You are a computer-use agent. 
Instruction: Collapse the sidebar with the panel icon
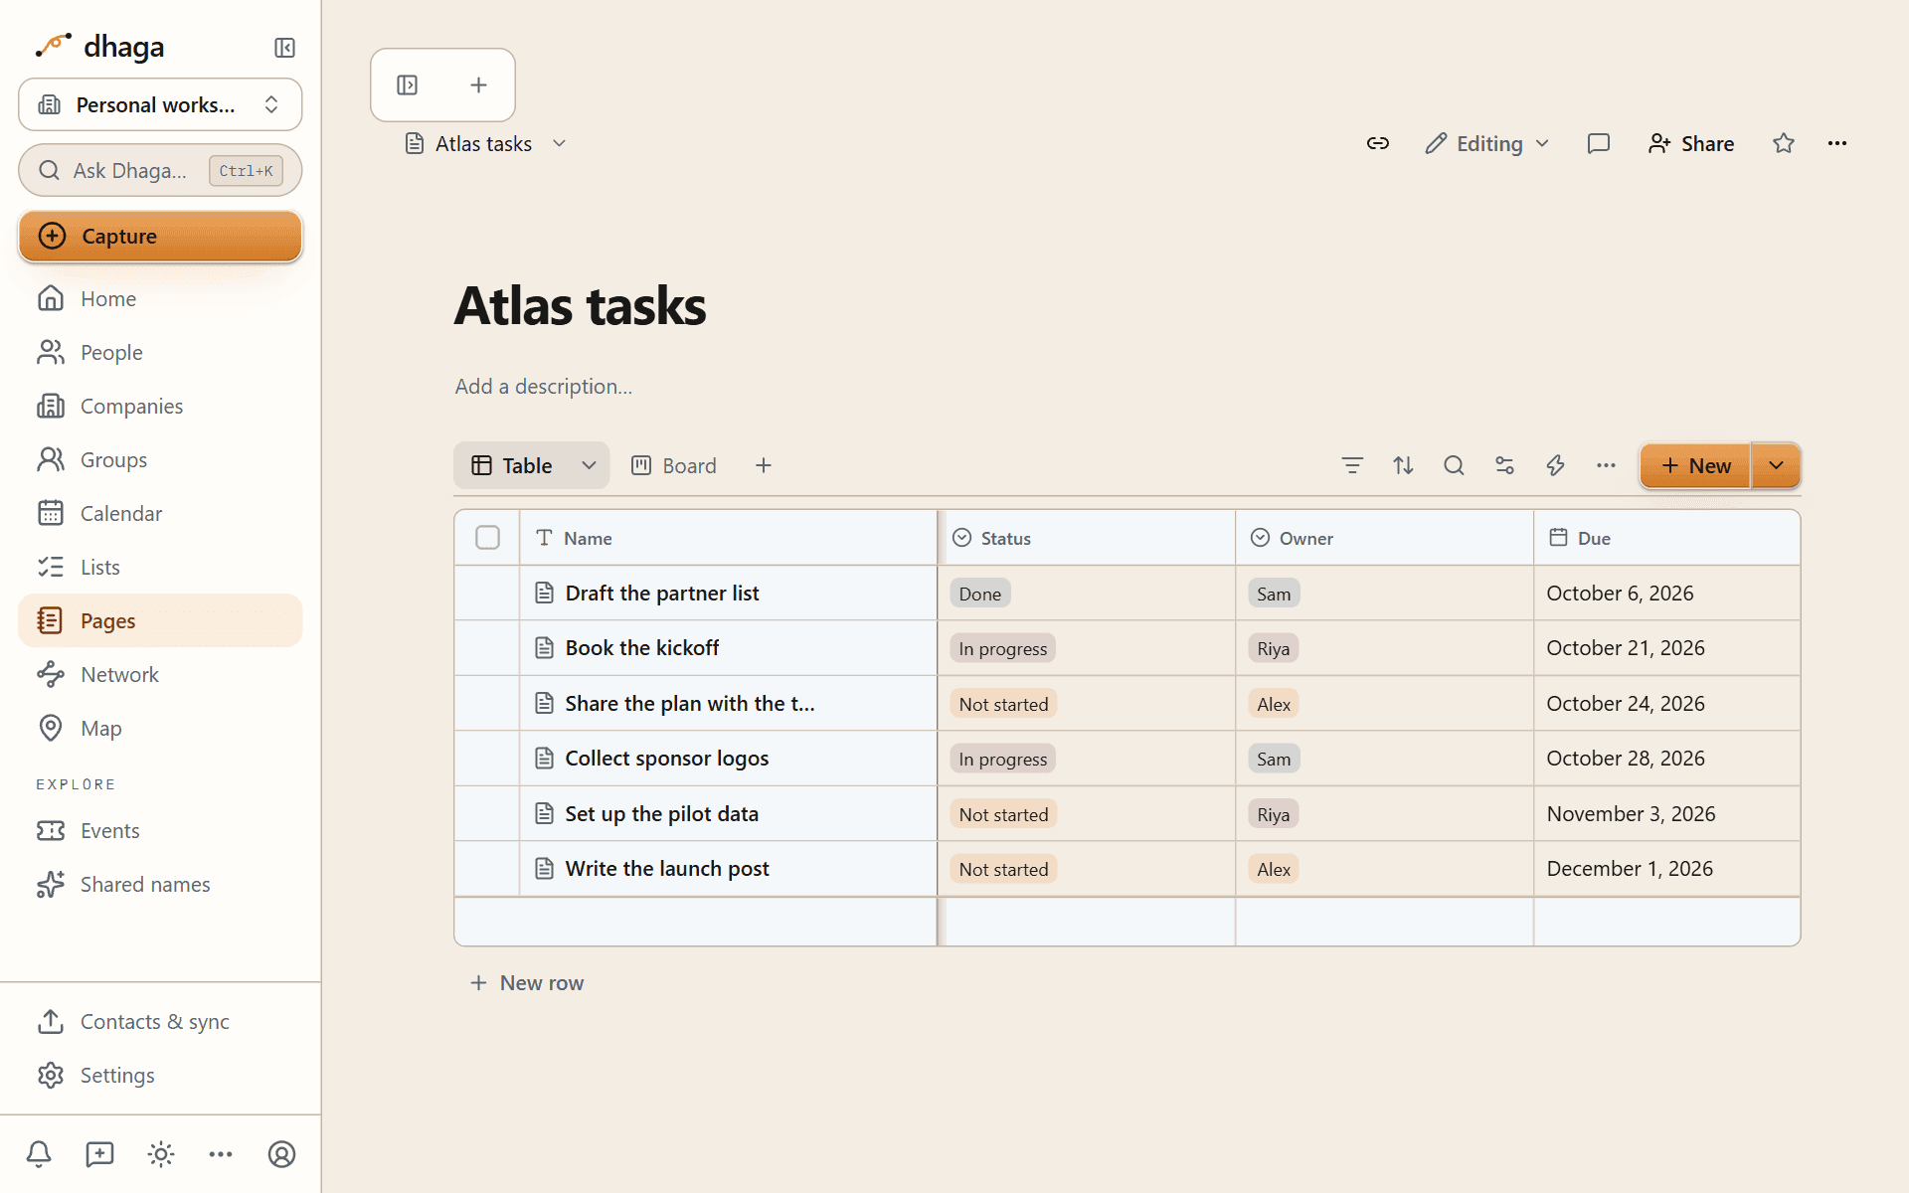pos(284,48)
